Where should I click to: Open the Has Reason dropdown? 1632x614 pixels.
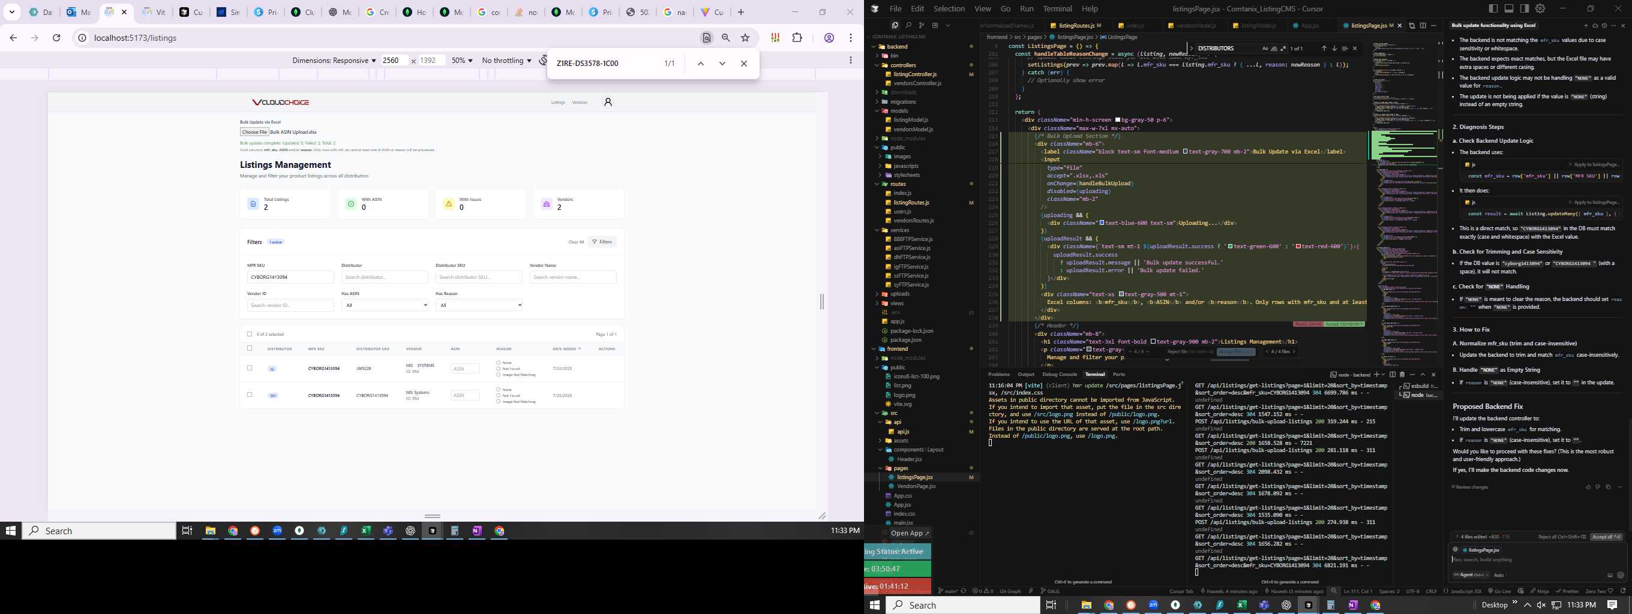click(x=479, y=305)
